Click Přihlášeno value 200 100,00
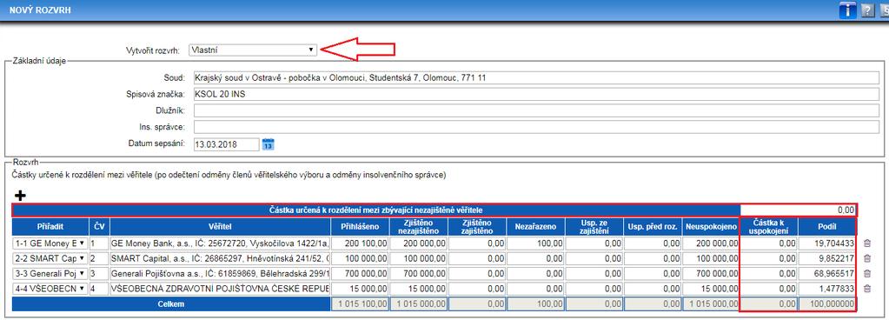Viewport: 889px width, 320px height. click(x=360, y=243)
